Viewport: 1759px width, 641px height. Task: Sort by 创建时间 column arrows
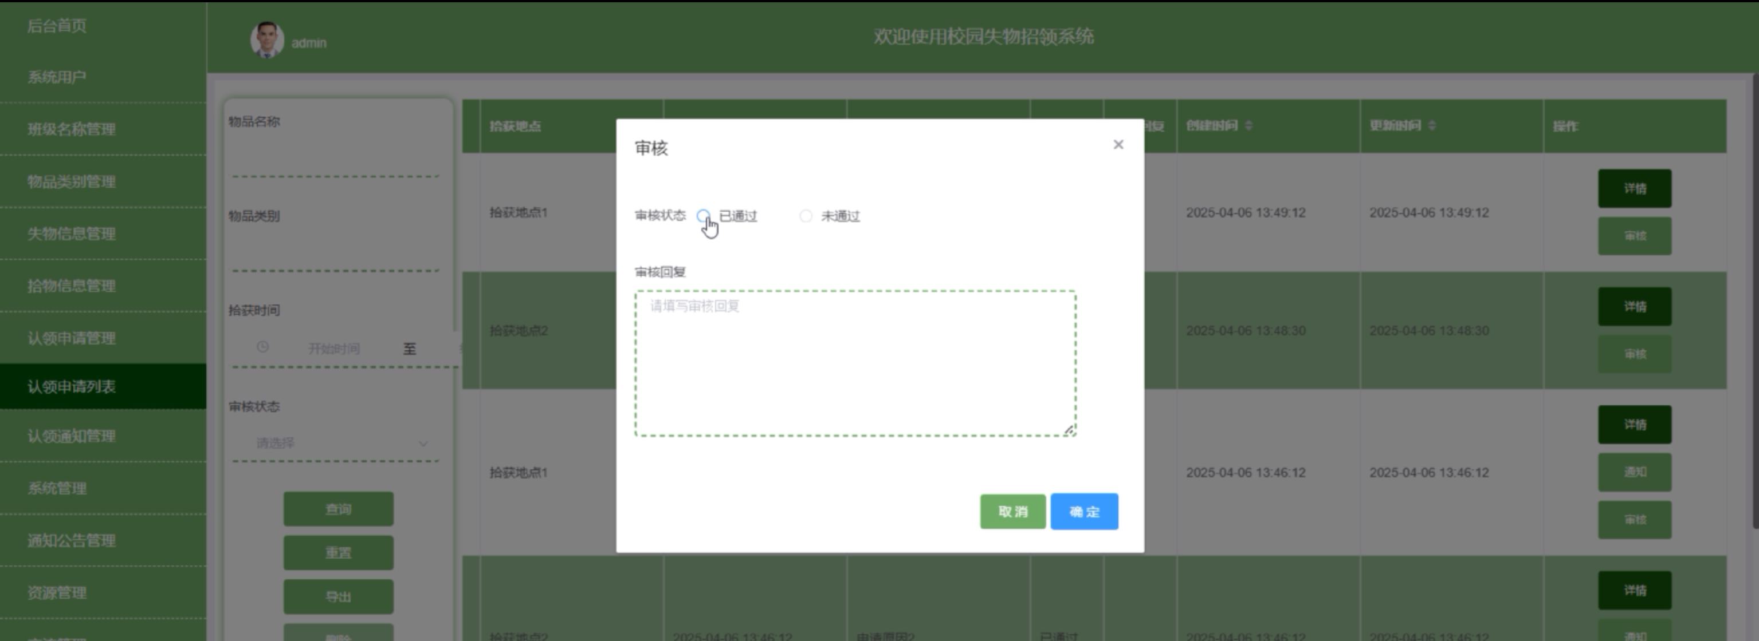point(1249,125)
